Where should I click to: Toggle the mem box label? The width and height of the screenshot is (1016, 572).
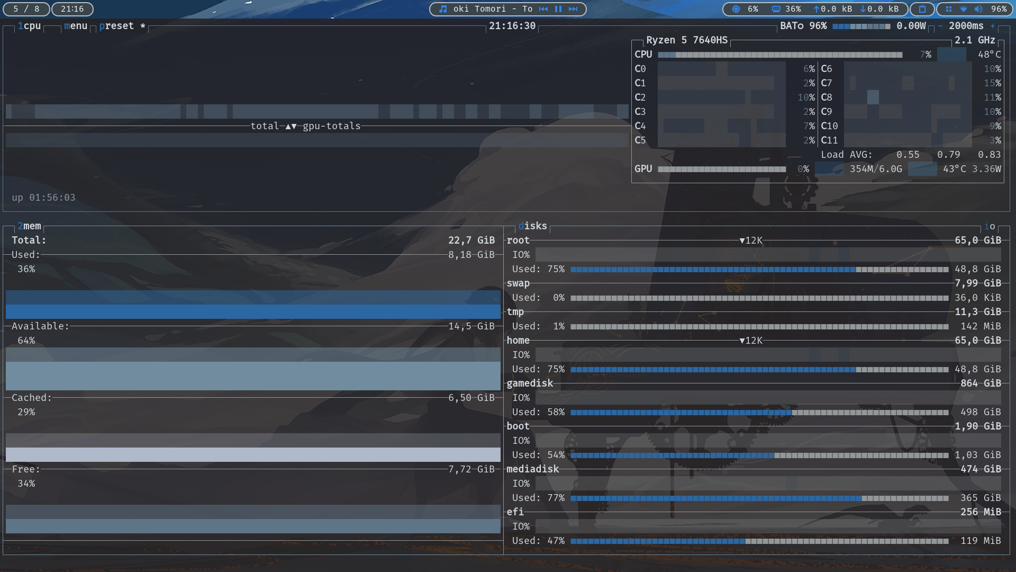(29, 226)
